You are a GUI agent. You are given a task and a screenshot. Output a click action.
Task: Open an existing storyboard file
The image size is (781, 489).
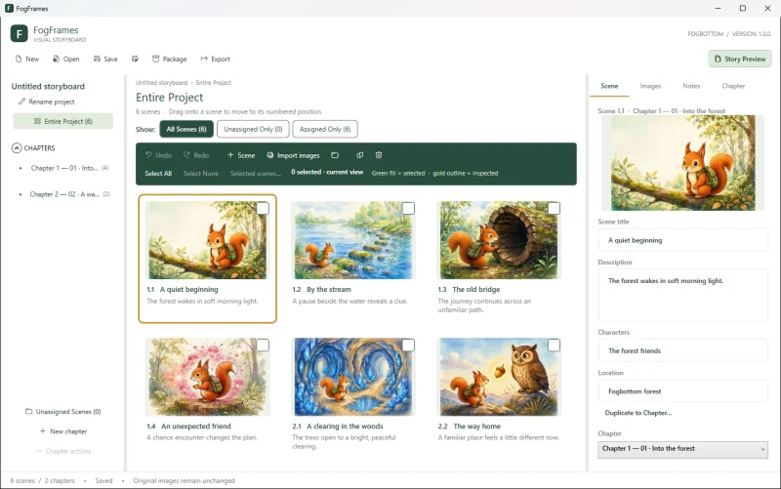[65, 59]
